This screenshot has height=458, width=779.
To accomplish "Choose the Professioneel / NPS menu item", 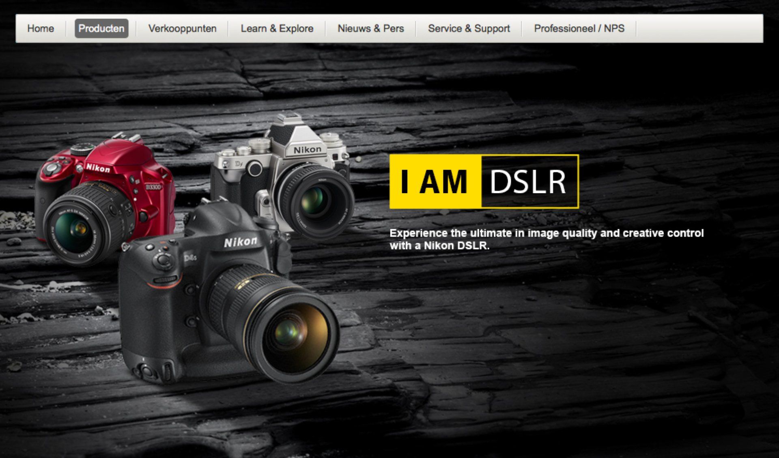I will point(579,28).
